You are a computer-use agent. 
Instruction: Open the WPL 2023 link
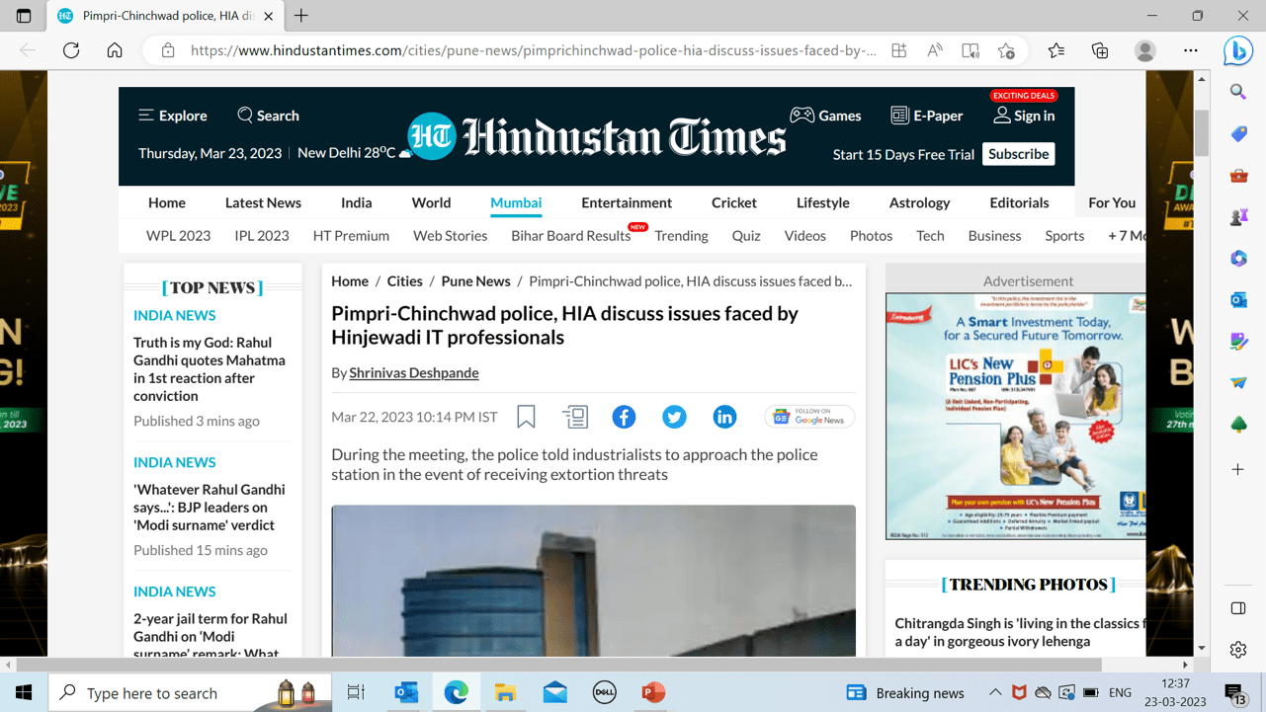click(x=179, y=235)
